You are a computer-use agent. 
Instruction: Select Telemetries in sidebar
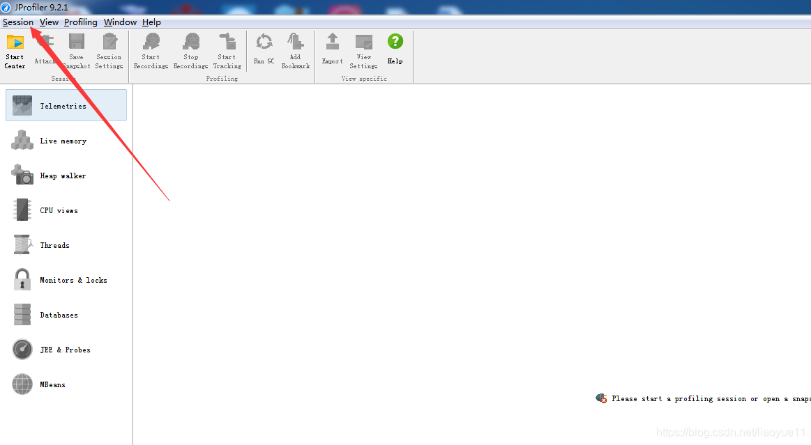click(66, 105)
